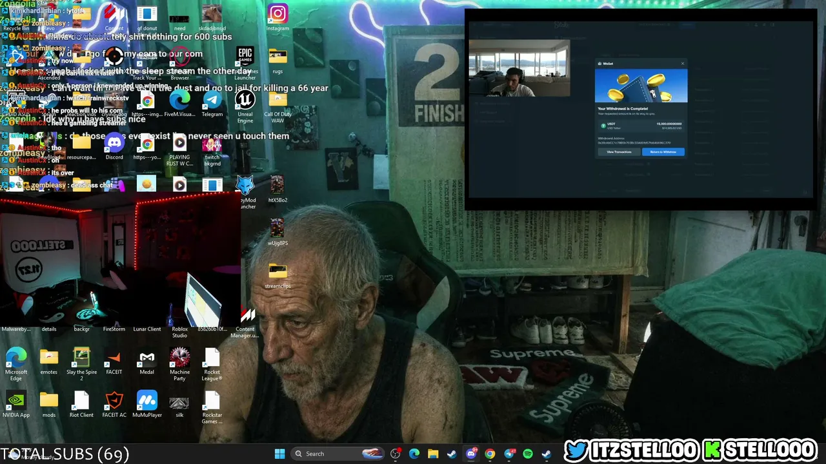This screenshot has width=826, height=464.
Task: Open the mods folder
Action: tap(49, 405)
